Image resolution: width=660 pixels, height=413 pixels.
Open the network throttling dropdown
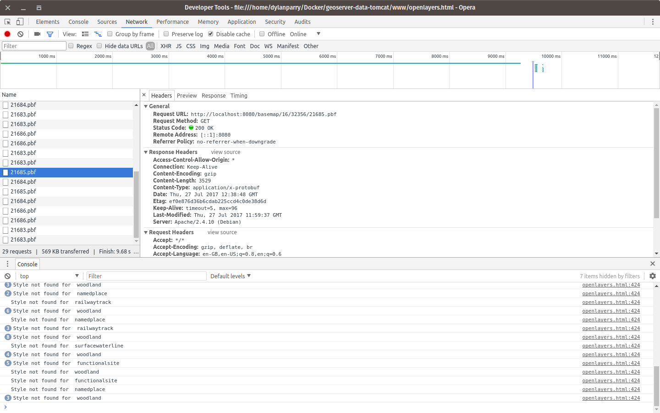click(x=319, y=33)
